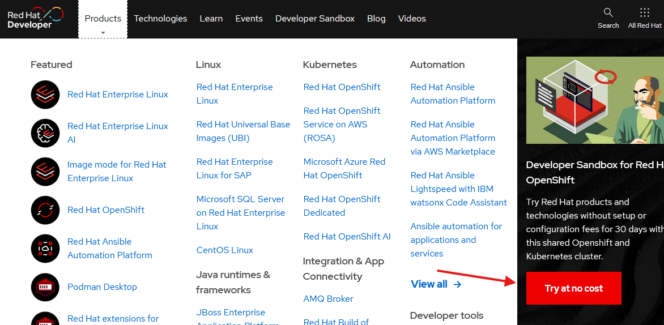This screenshot has width=664, height=325.
Task: Click the Red Hat Enterprise Linux AI brain icon
Action: [45, 133]
